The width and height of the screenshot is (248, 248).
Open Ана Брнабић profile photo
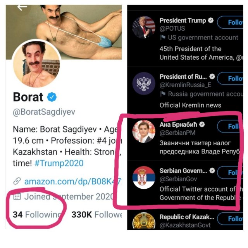tap(144, 131)
